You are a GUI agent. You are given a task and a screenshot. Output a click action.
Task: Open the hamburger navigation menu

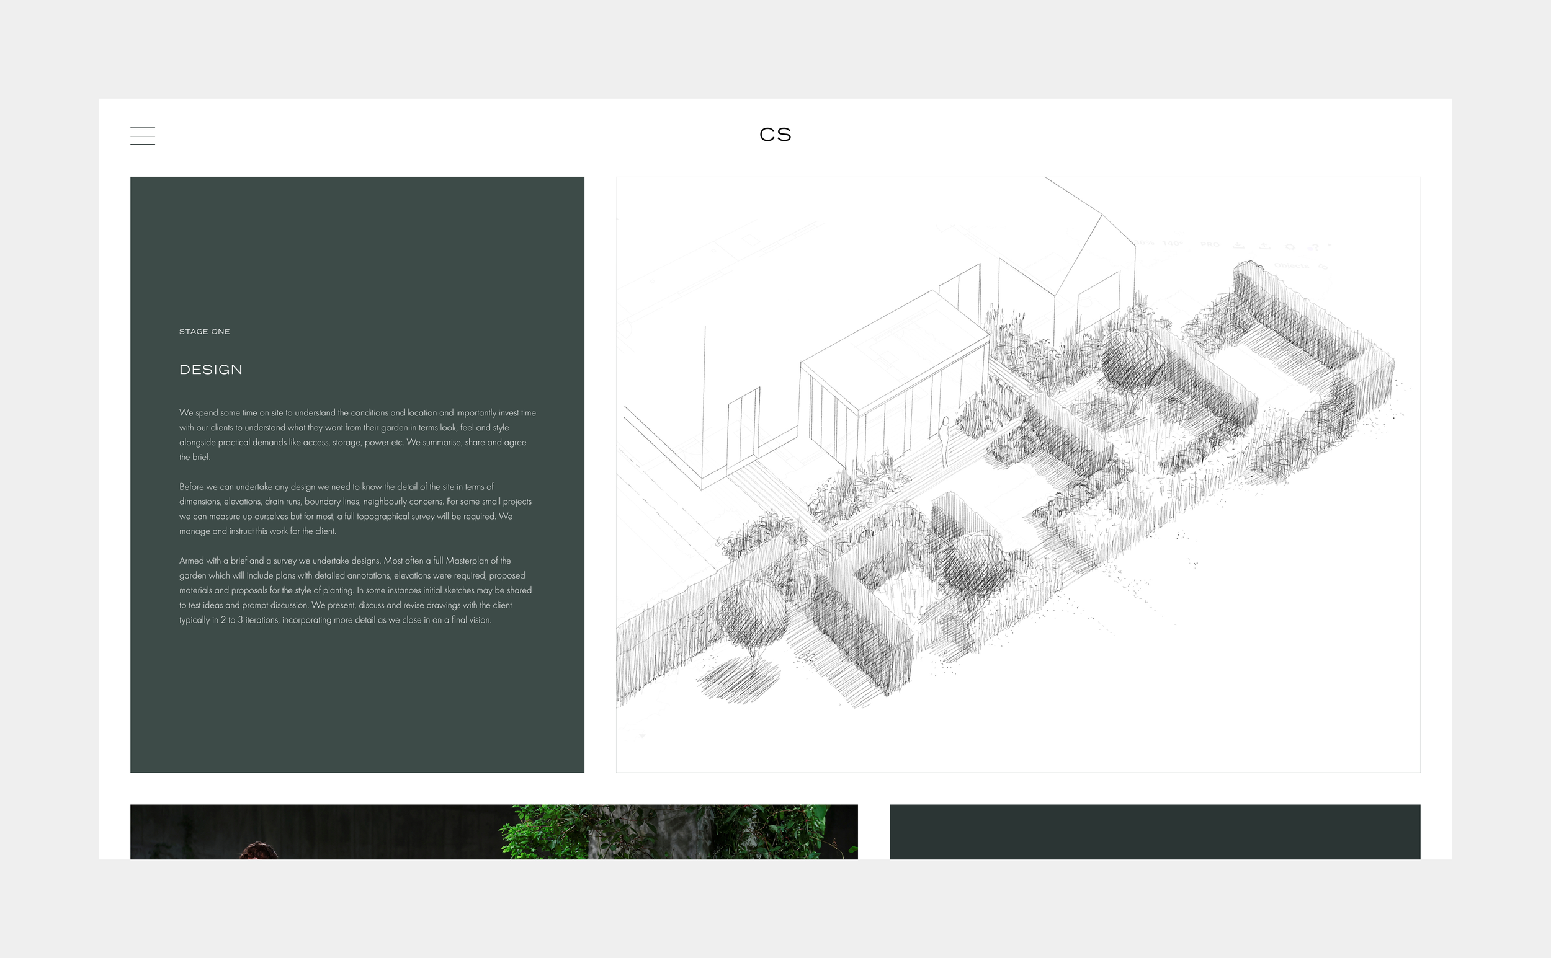click(143, 136)
